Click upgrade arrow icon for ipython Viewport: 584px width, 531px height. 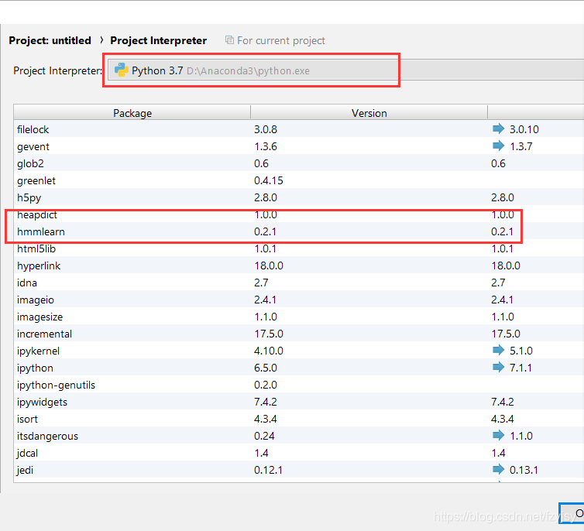coord(498,367)
